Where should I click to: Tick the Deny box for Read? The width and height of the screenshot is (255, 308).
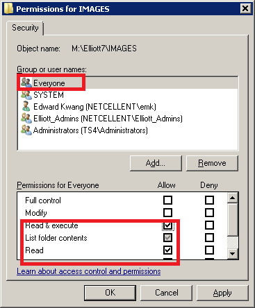click(x=209, y=250)
